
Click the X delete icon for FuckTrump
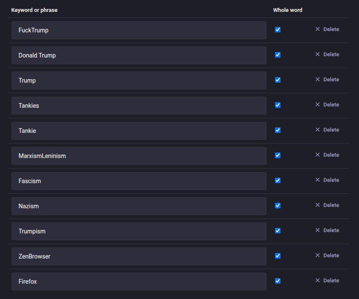317,29
